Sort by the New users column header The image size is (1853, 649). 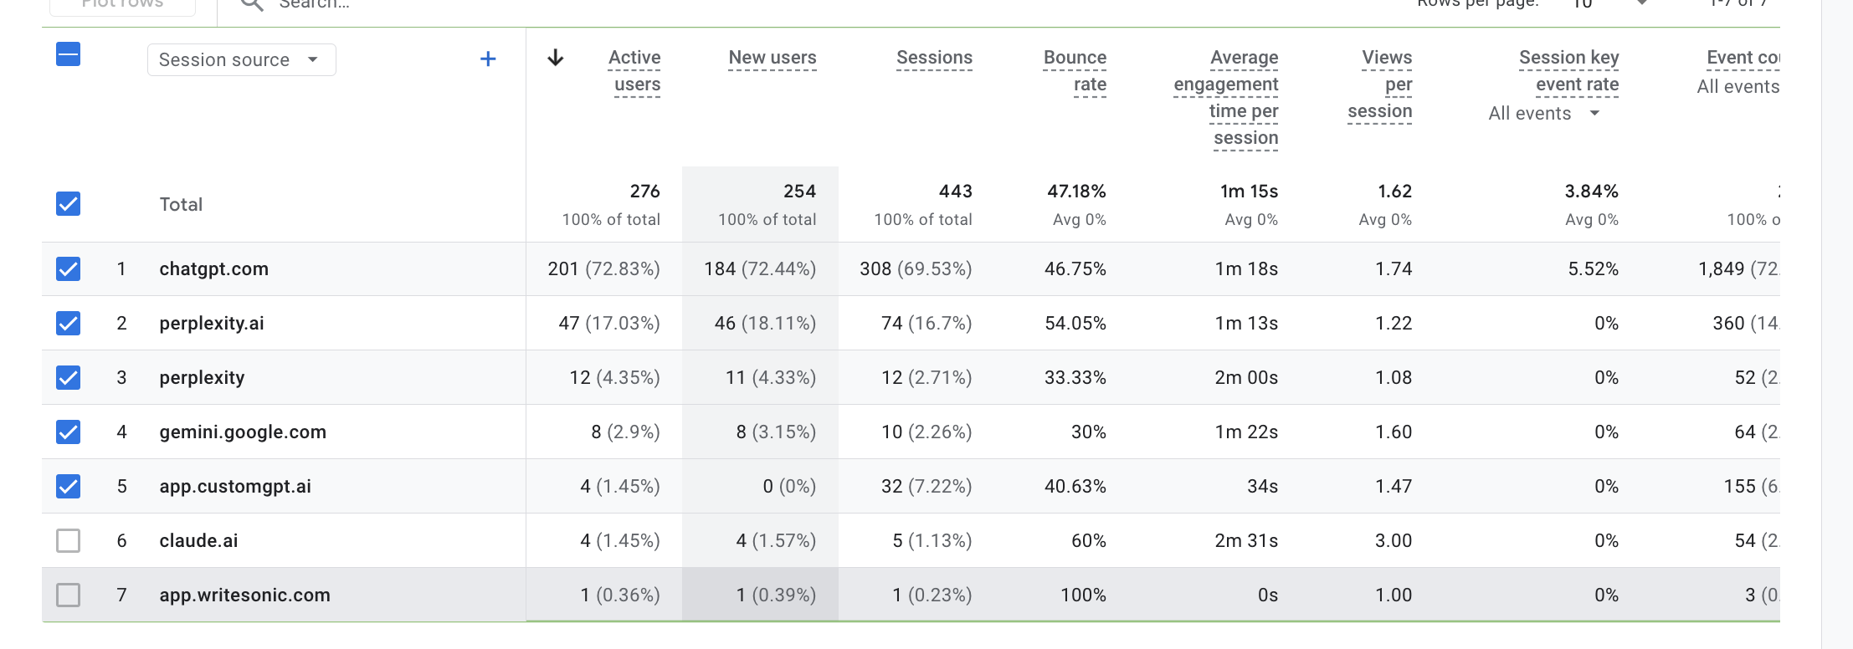(773, 58)
